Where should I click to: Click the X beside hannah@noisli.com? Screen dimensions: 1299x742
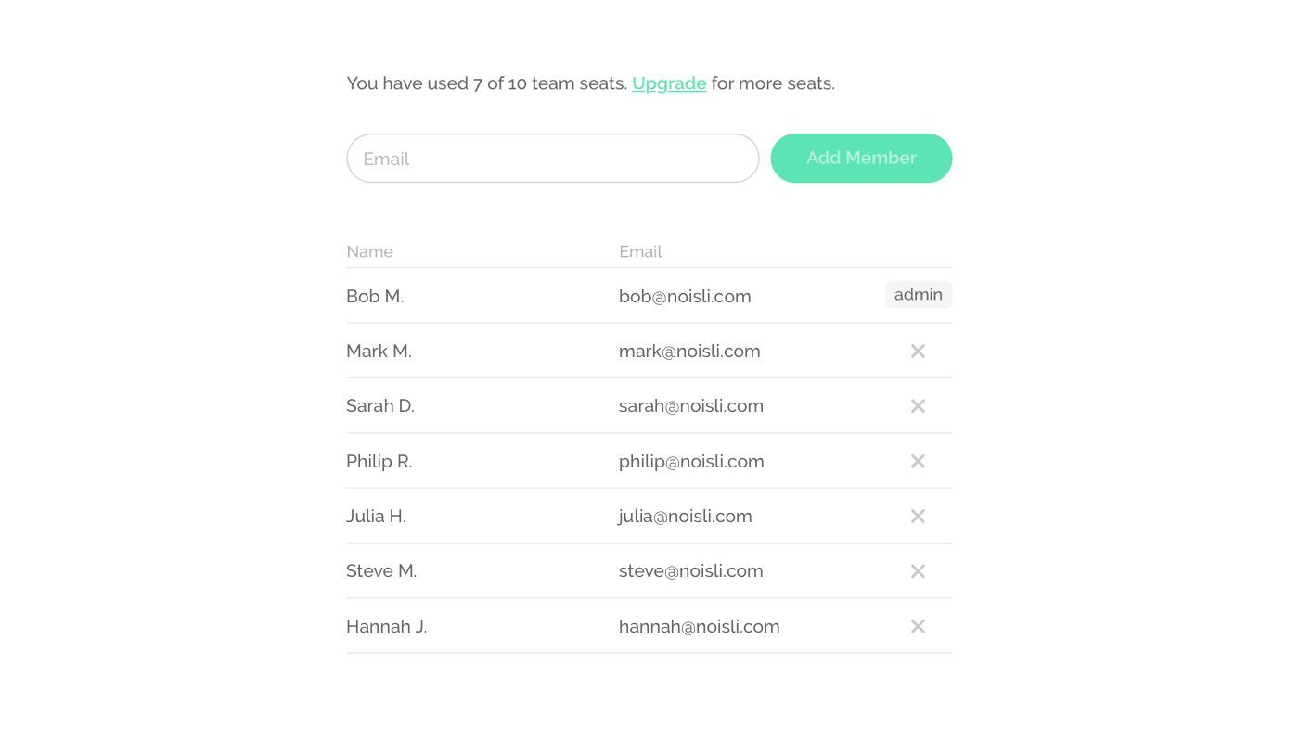(918, 626)
